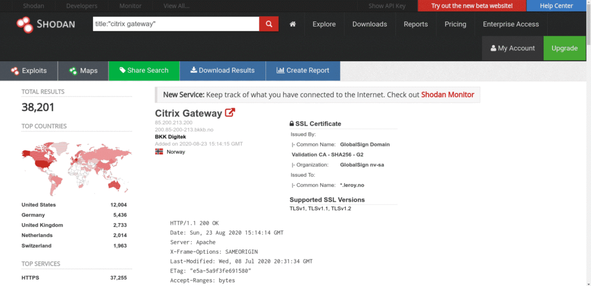Filter by Netherlands country
The height and width of the screenshot is (286, 591).
pyautogui.click(x=37, y=235)
